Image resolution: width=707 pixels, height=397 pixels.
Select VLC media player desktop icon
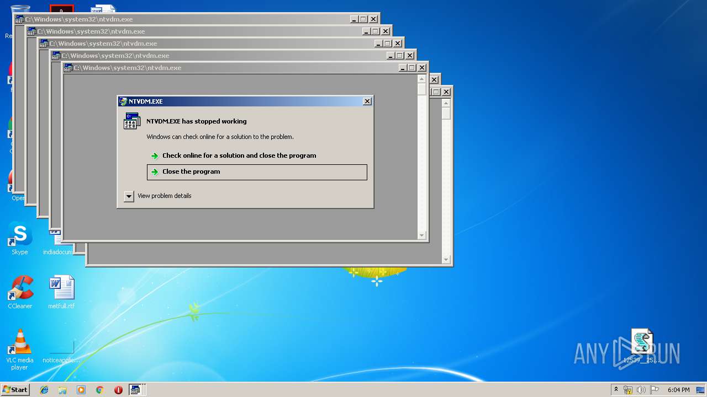point(20,350)
